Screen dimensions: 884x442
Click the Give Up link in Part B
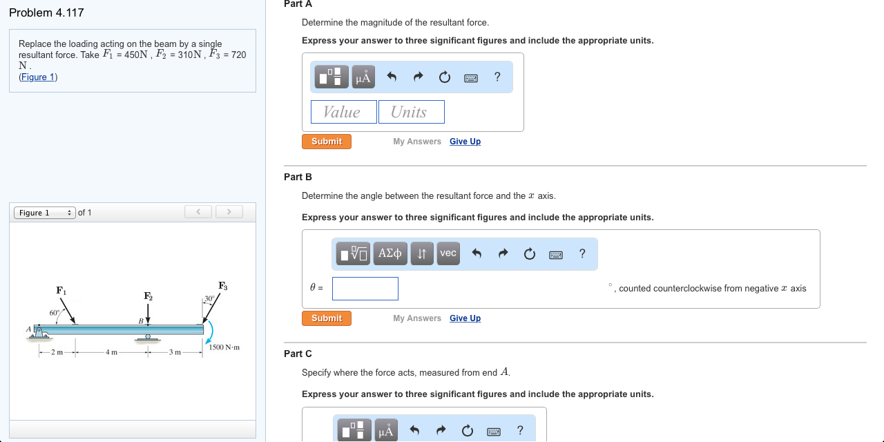point(465,318)
